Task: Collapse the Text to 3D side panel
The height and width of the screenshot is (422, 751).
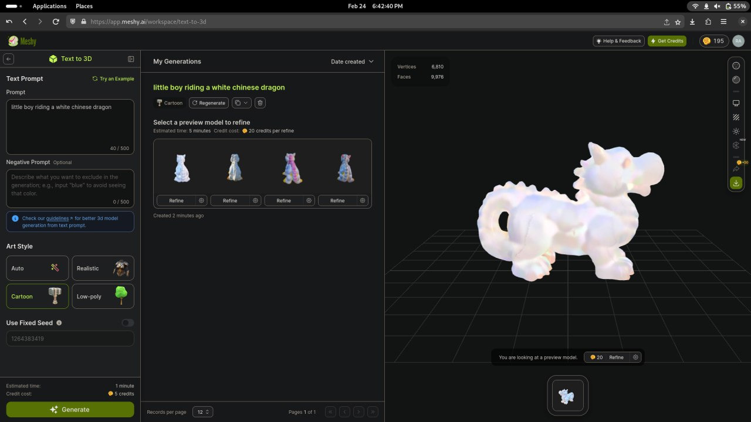Action: 131,59
